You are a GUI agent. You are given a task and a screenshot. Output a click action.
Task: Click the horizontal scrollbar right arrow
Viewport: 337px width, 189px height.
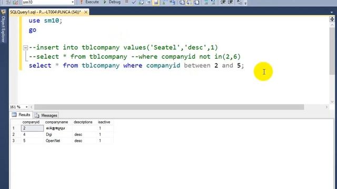tap(326, 107)
